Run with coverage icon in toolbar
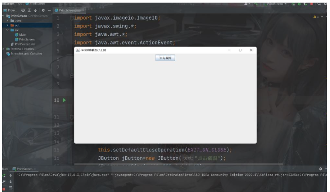Image resolution: width=330 pixels, height=192 pixels. tap(305, 4)
